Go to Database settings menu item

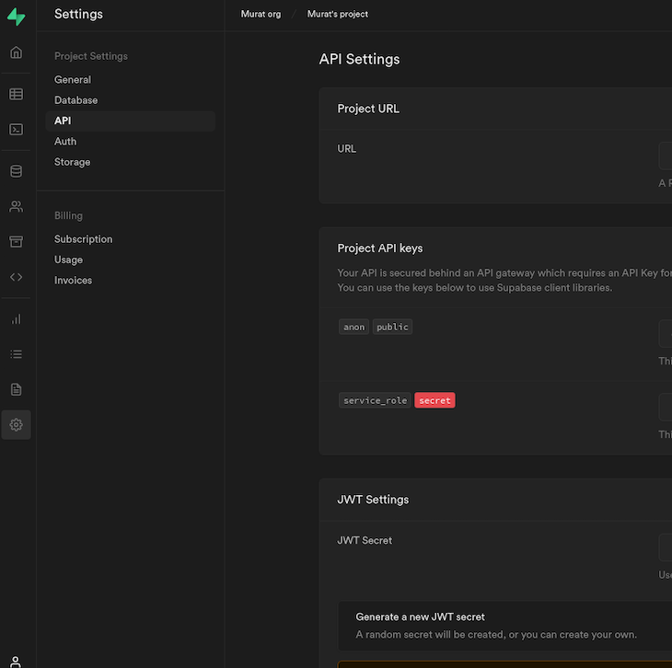tap(75, 100)
